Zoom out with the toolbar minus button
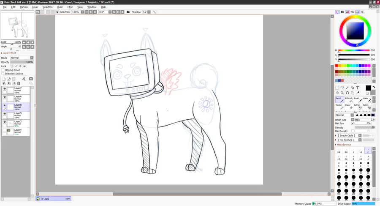 click(87, 12)
